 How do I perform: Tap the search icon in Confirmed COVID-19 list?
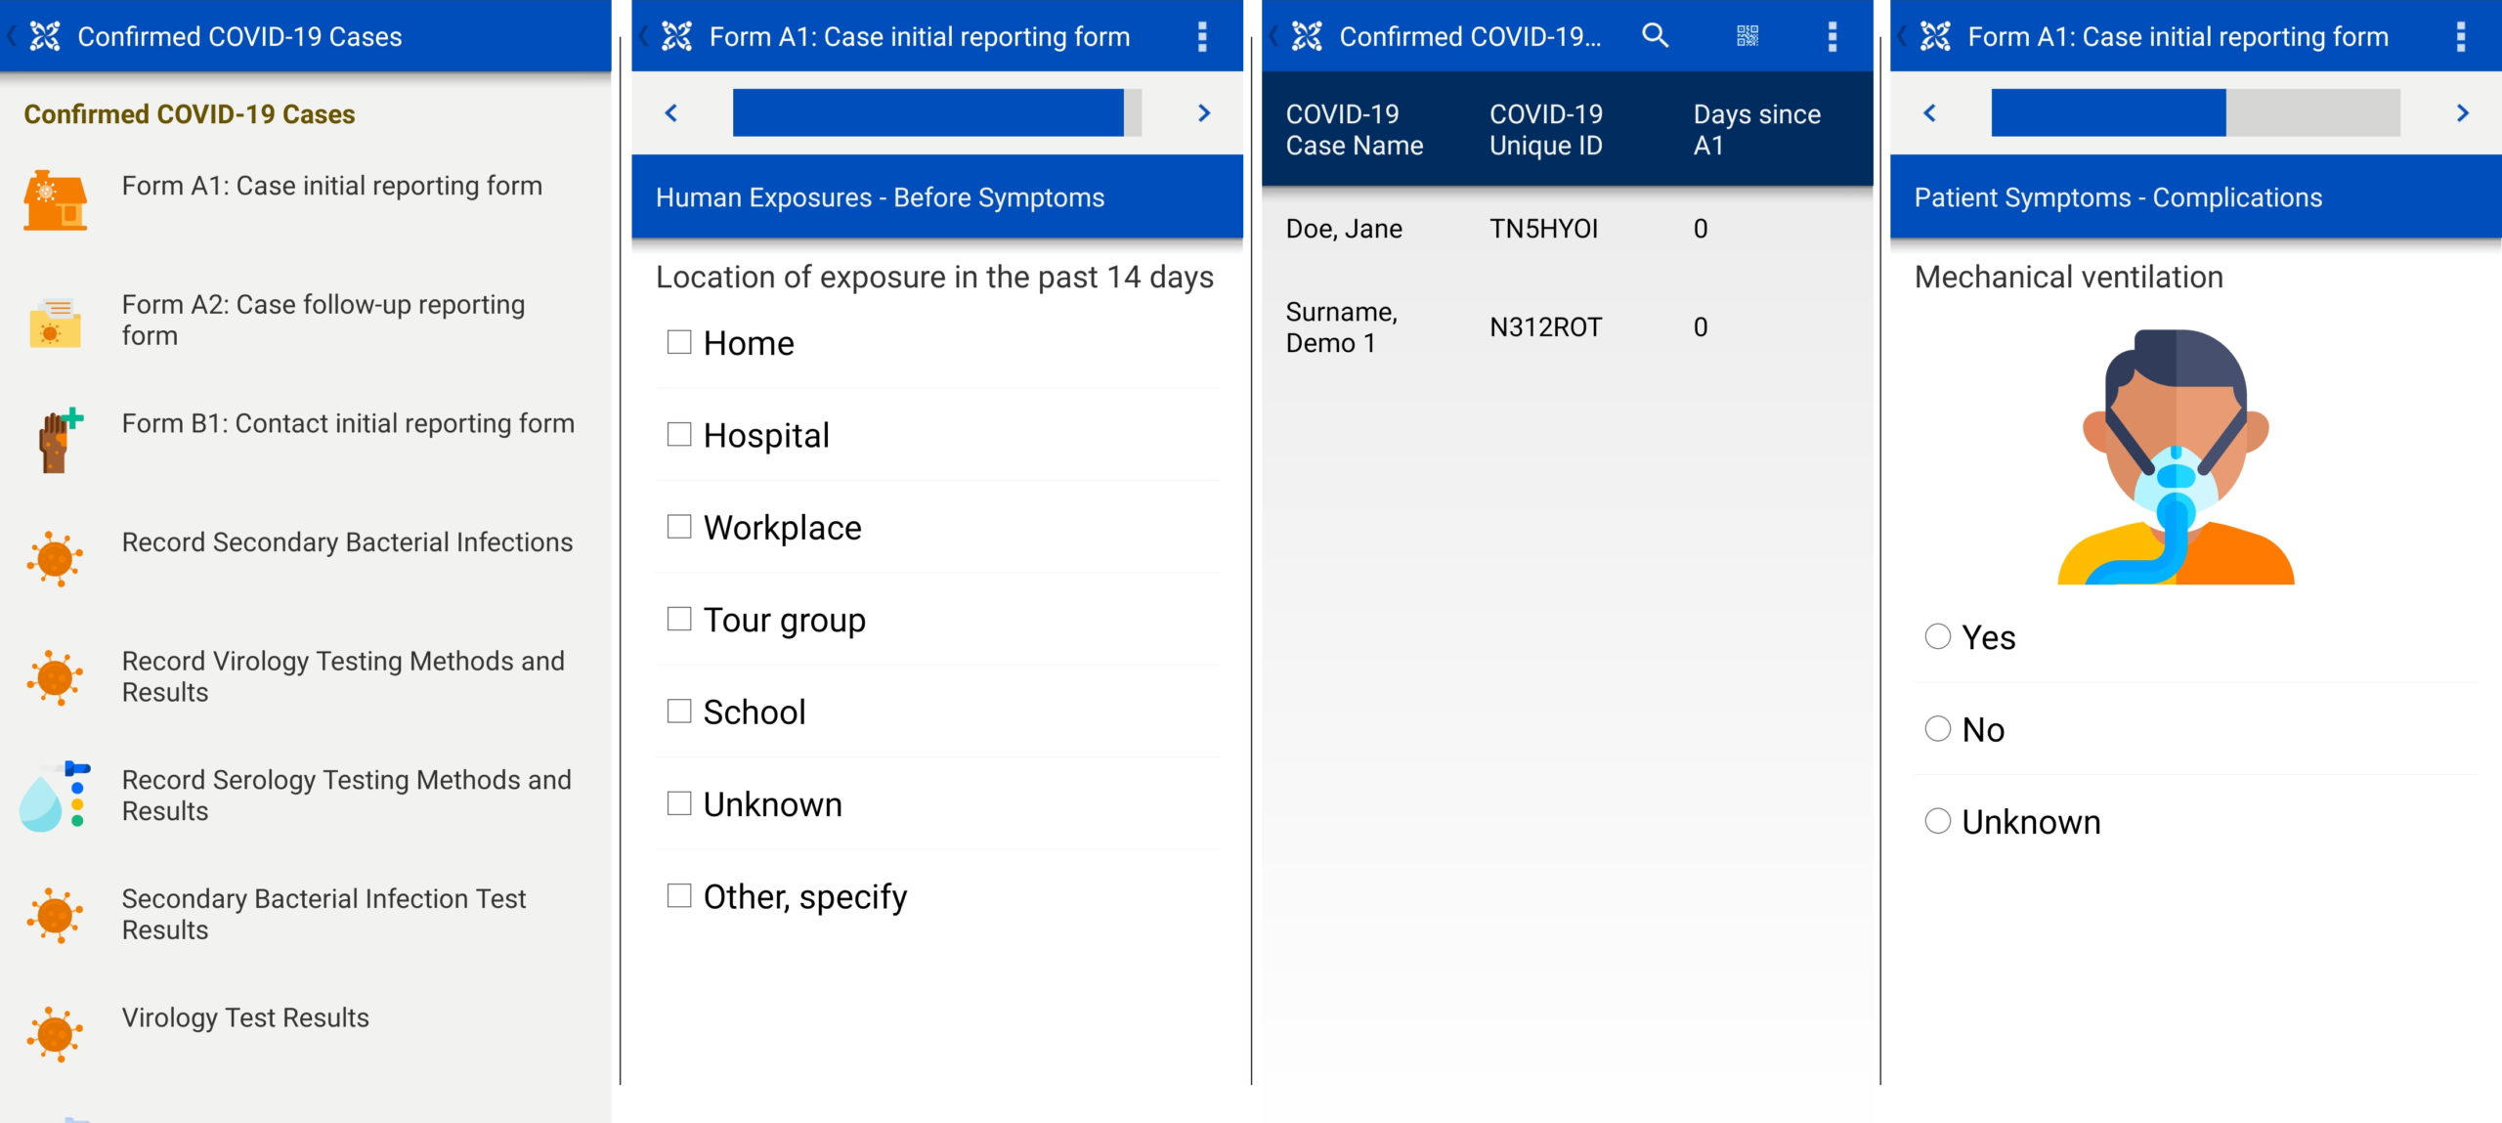[x=1656, y=36]
